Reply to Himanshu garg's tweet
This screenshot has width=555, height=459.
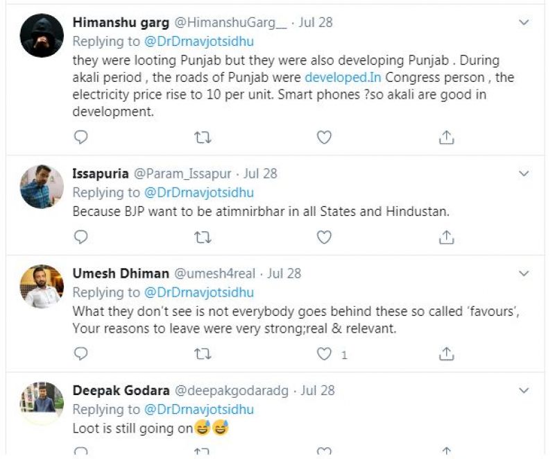coord(81,137)
